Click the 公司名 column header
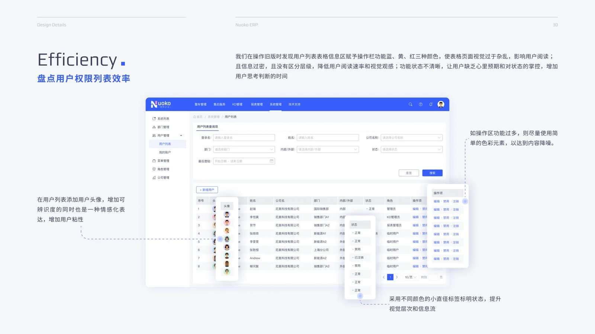 (280, 201)
